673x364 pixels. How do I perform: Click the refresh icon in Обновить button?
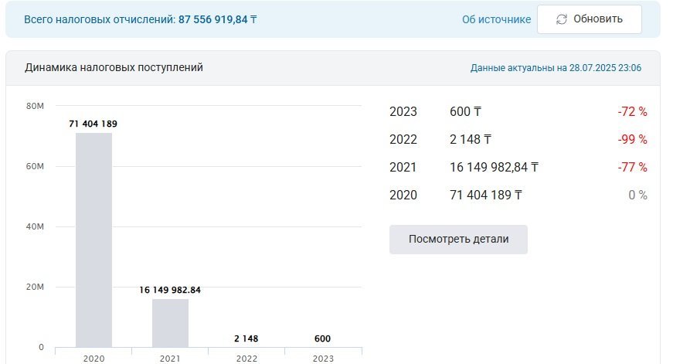tap(562, 19)
